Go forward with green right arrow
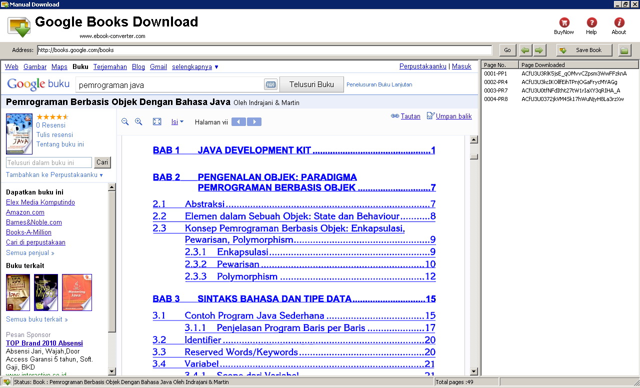640x388 pixels. point(539,50)
